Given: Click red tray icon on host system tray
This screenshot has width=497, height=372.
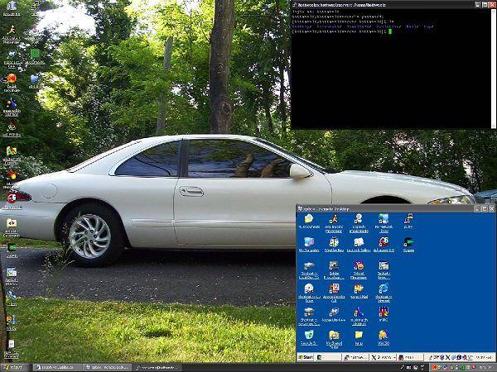Looking at the screenshot, I should pyautogui.click(x=435, y=367).
